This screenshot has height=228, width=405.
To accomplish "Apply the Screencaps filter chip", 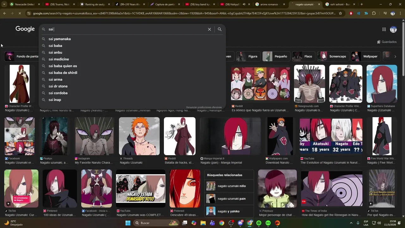I will [x=333, y=56].
